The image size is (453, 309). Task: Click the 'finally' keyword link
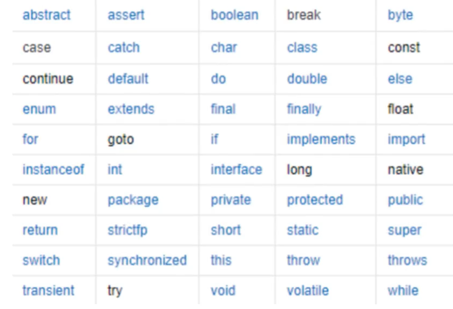click(304, 109)
